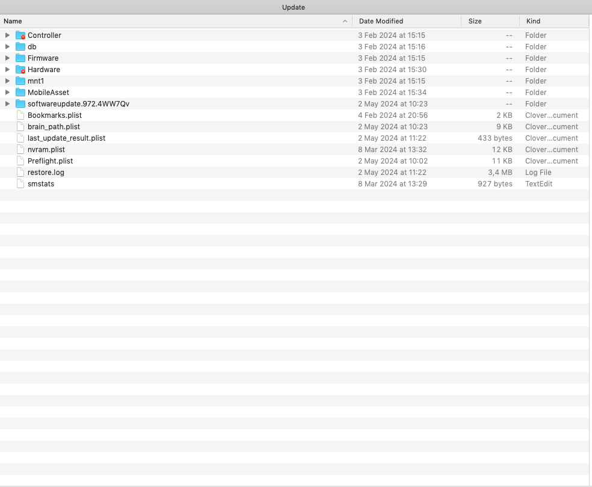Click the date 4 Feb 2024 at 20:56
The image size is (592, 487).
pos(393,115)
